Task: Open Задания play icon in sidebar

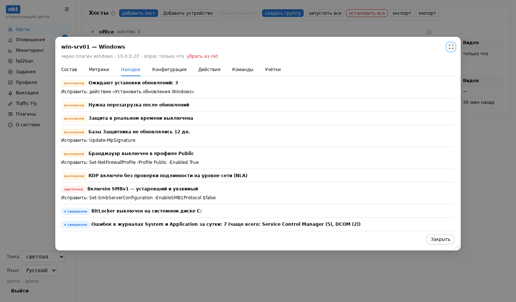Action: click(10, 72)
